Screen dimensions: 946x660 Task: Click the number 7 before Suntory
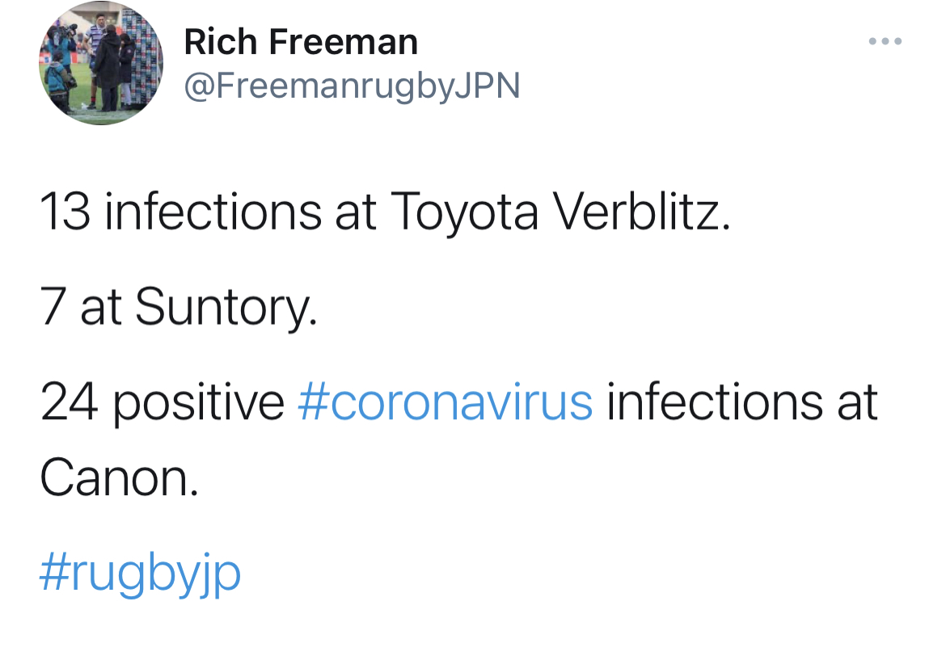[x=53, y=307]
